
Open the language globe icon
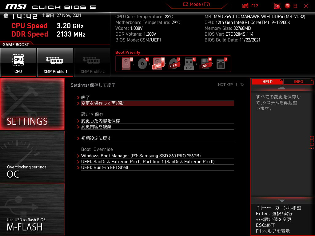point(288,6)
